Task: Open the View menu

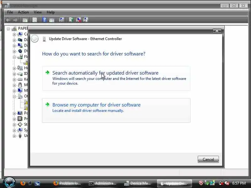Action: pos(38,12)
